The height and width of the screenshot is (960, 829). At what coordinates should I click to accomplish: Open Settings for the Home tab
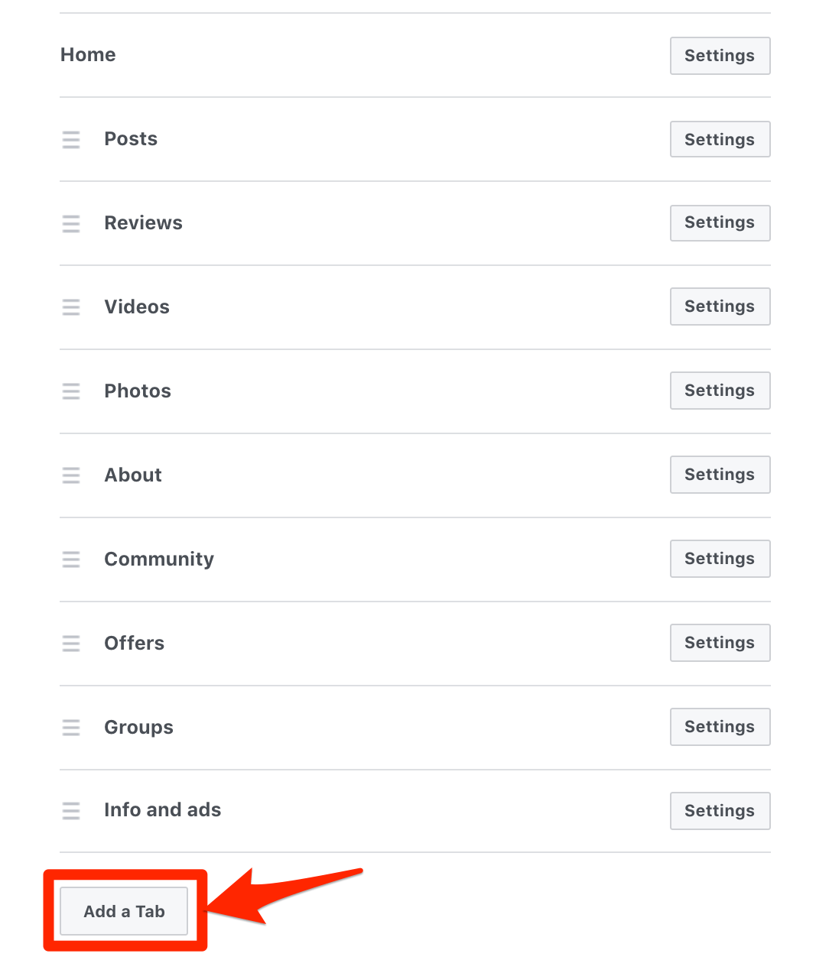[x=720, y=55]
